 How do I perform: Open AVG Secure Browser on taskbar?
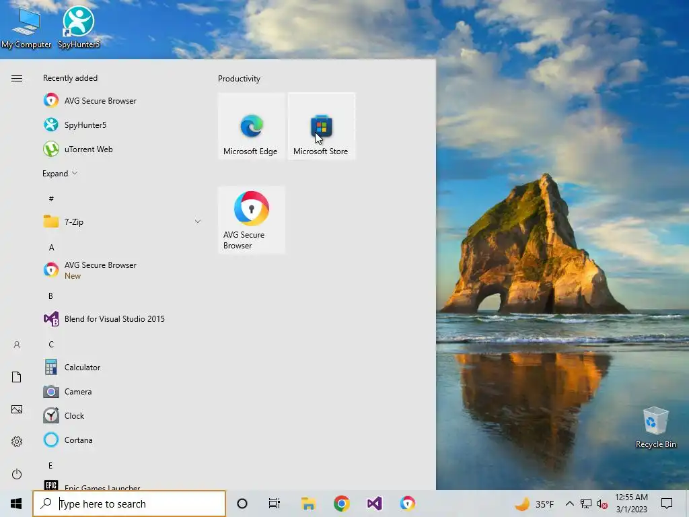[x=408, y=504]
